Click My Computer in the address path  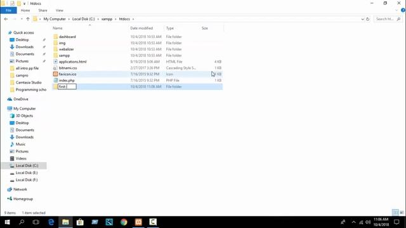pos(55,19)
